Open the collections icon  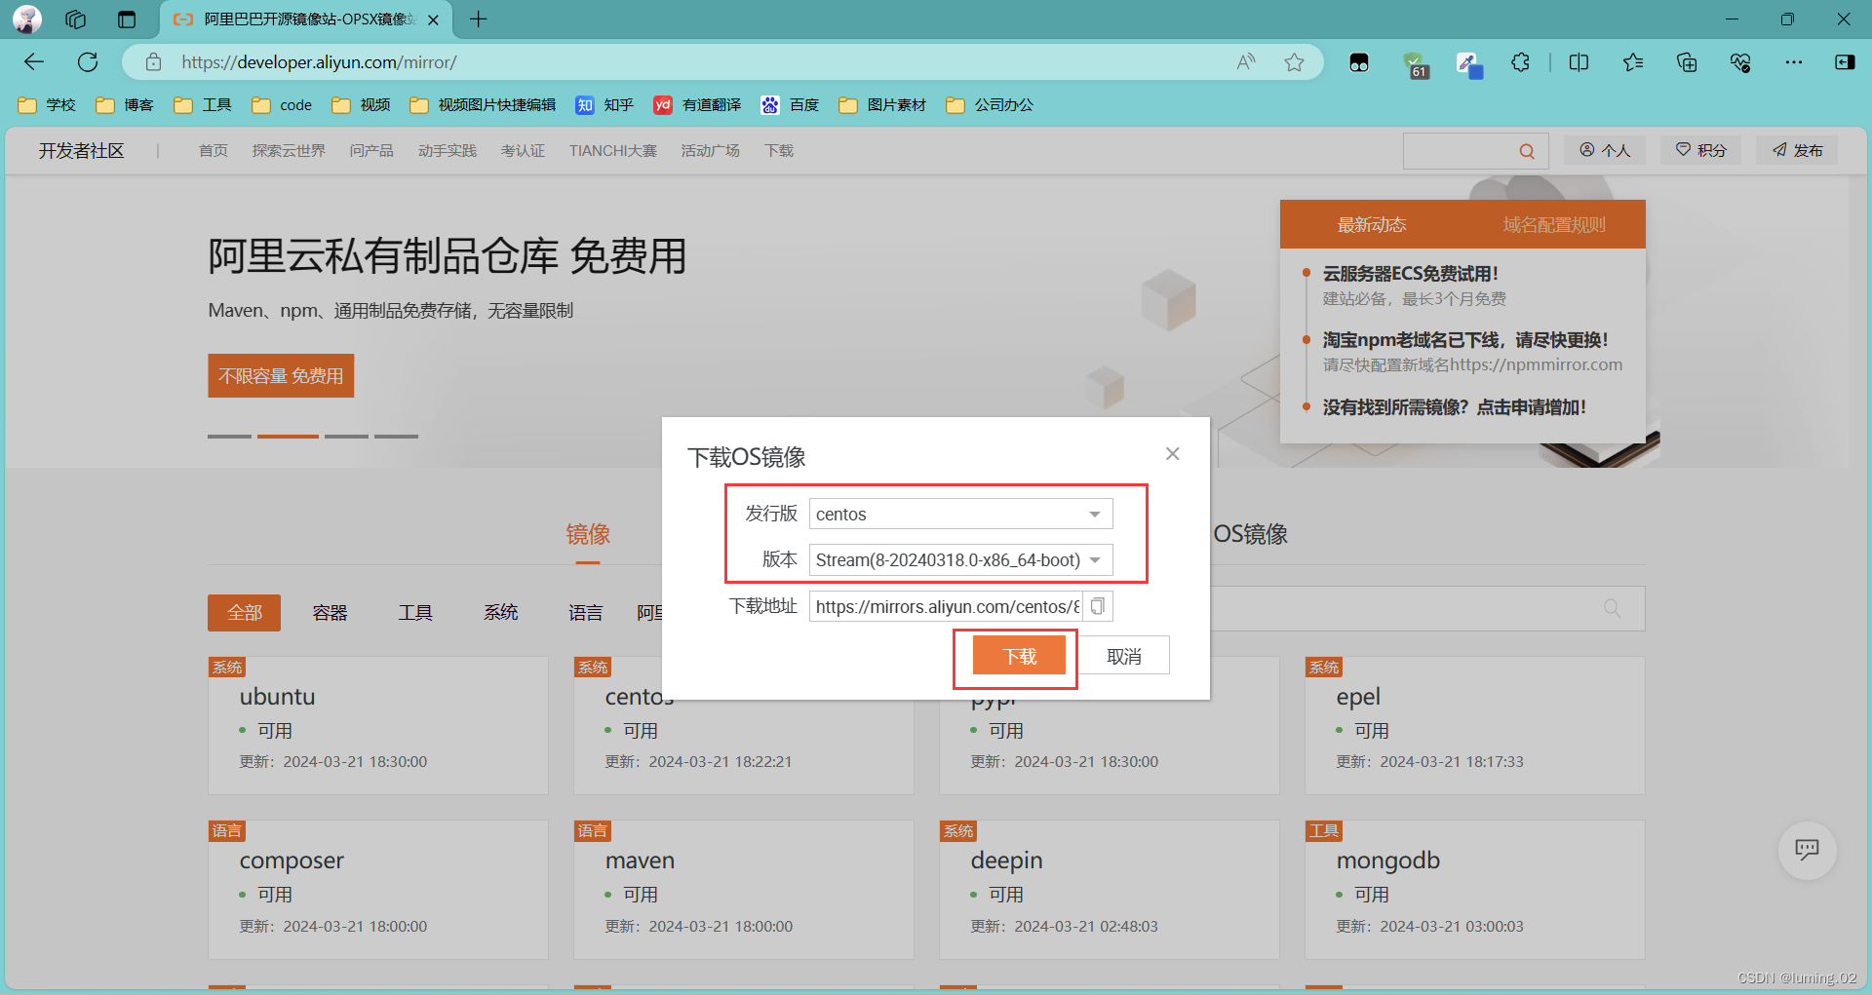(1687, 62)
